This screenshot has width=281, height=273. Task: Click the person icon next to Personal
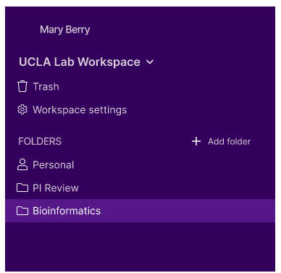point(22,165)
